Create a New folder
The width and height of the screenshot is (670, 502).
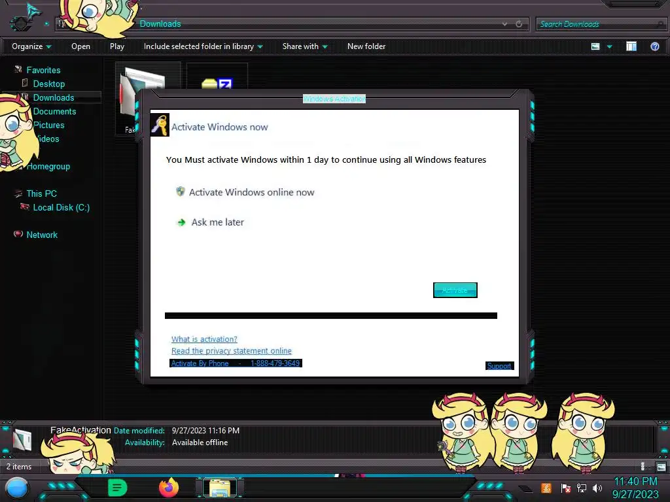366,46
